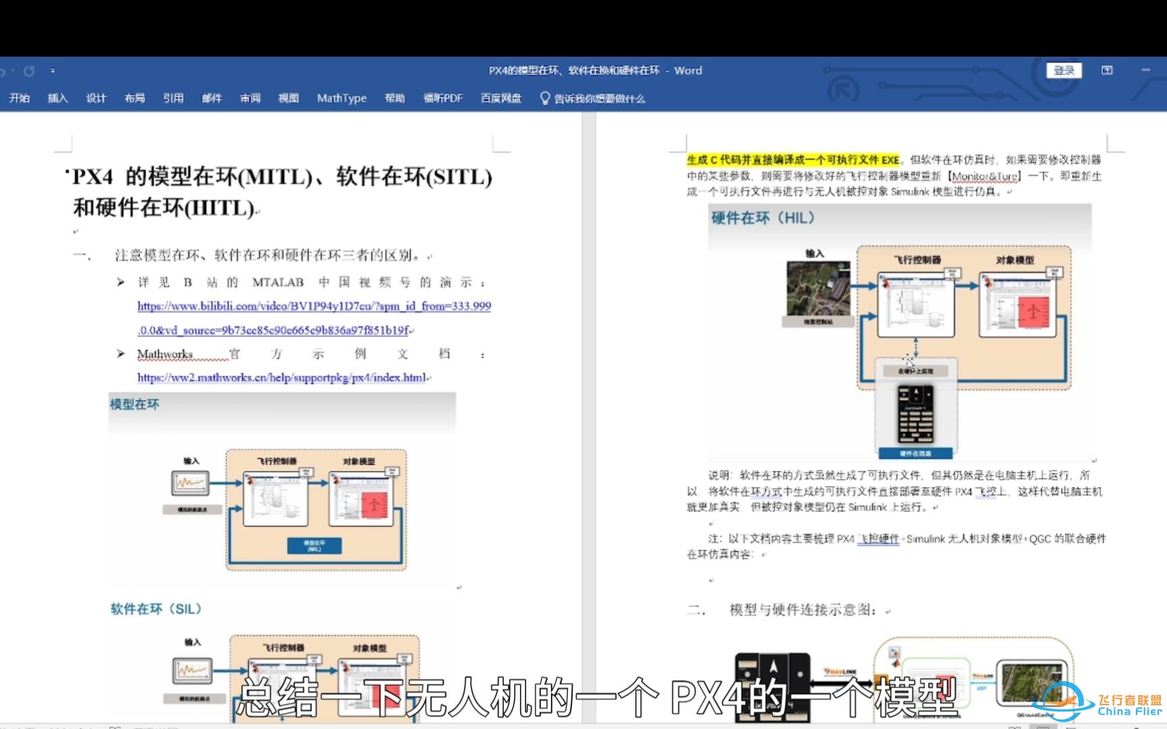Select the 邮件 ribbon tab
The width and height of the screenshot is (1167, 729).
click(212, 98)
